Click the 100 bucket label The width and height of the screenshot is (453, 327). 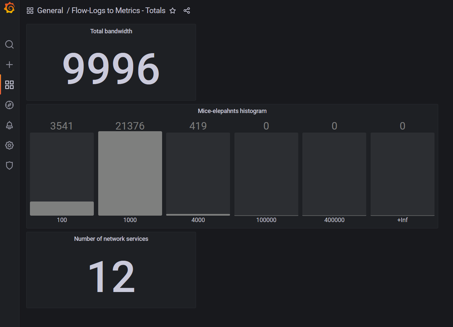[62, 220]
